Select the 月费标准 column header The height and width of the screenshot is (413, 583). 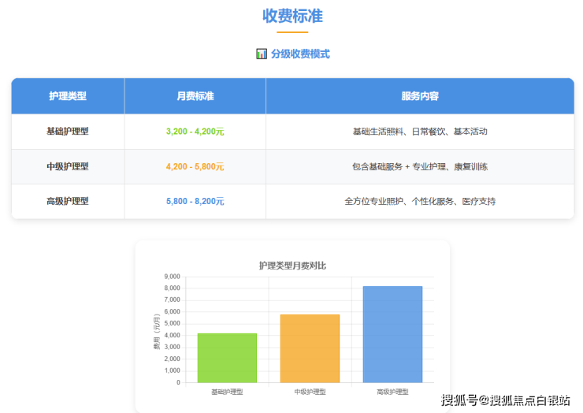pyautogui.click(x=195, y=96)
